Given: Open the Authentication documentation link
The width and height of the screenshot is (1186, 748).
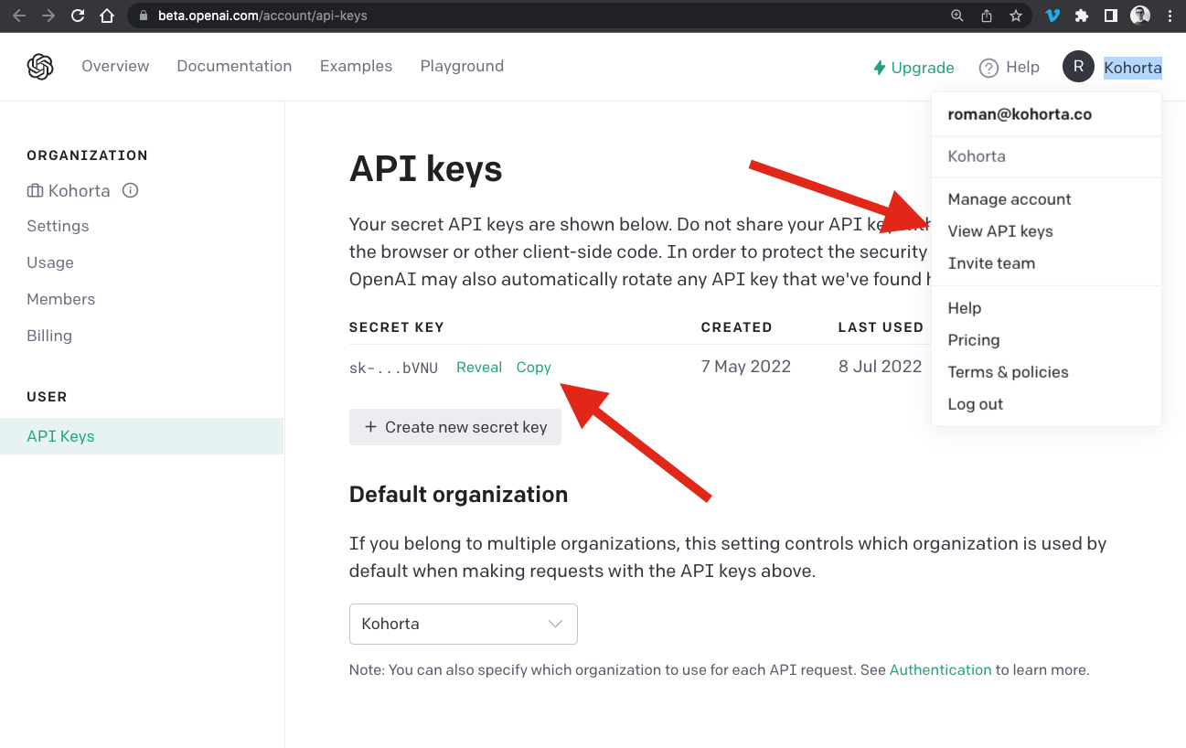Looking at the screenshot, I should (940, 669).
